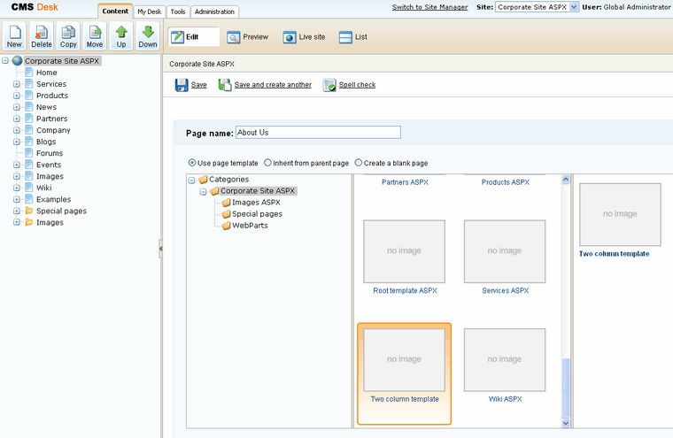Open Live site view
673x438 pixels.
(x=304, y=37)
